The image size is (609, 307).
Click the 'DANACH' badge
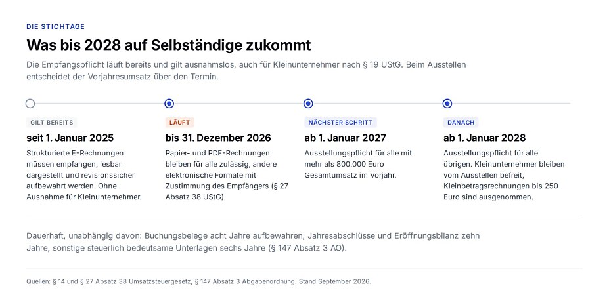click(x=461, y=123)
